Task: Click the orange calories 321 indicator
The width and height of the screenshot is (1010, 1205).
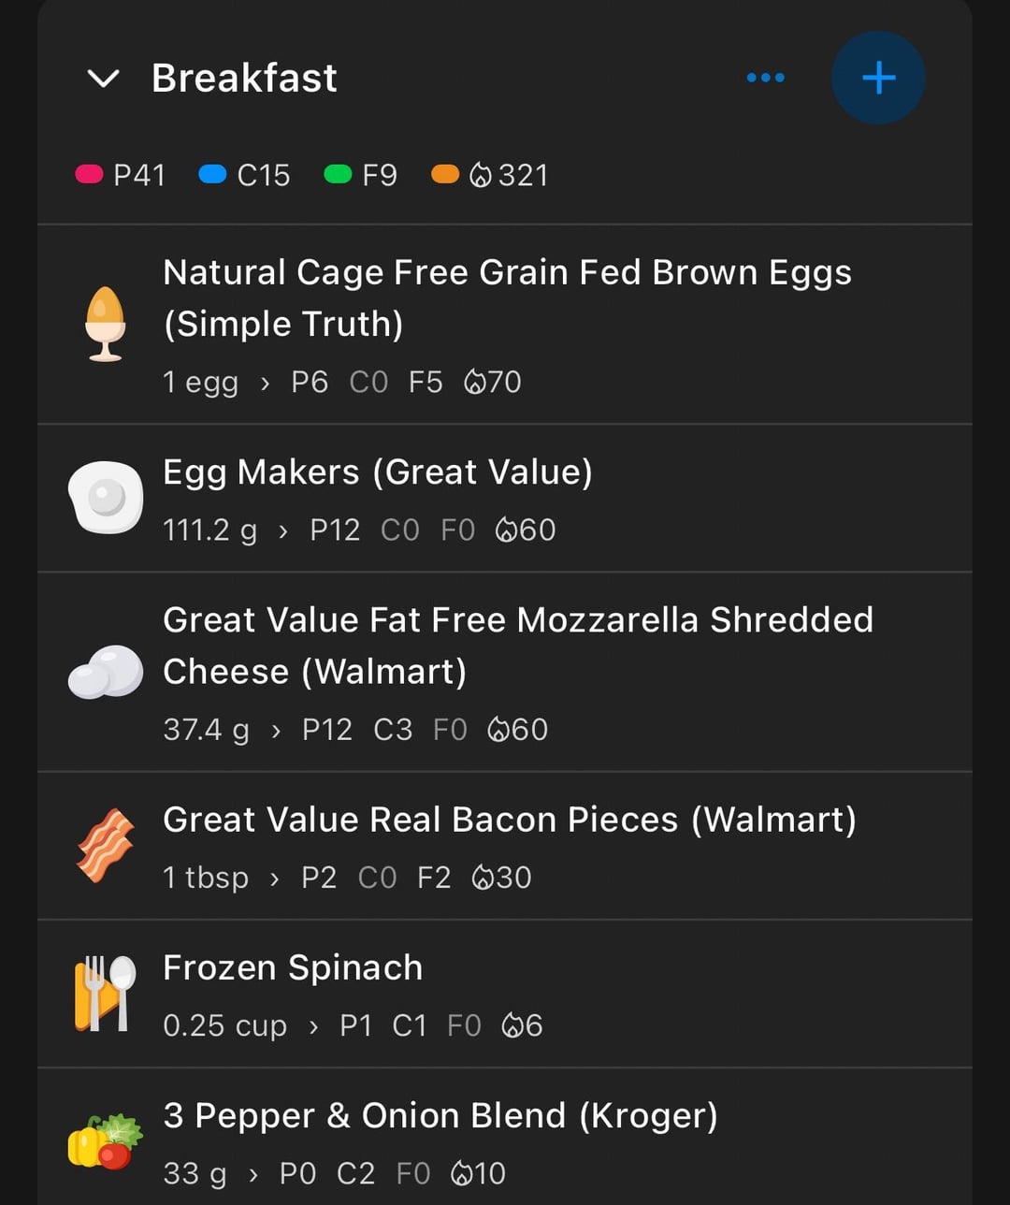Action: click(x=491, y=175)
